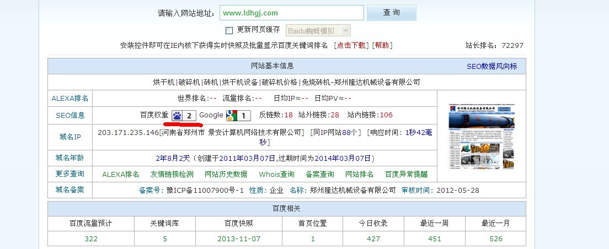Open the Whois查询 link

(276, 175)
